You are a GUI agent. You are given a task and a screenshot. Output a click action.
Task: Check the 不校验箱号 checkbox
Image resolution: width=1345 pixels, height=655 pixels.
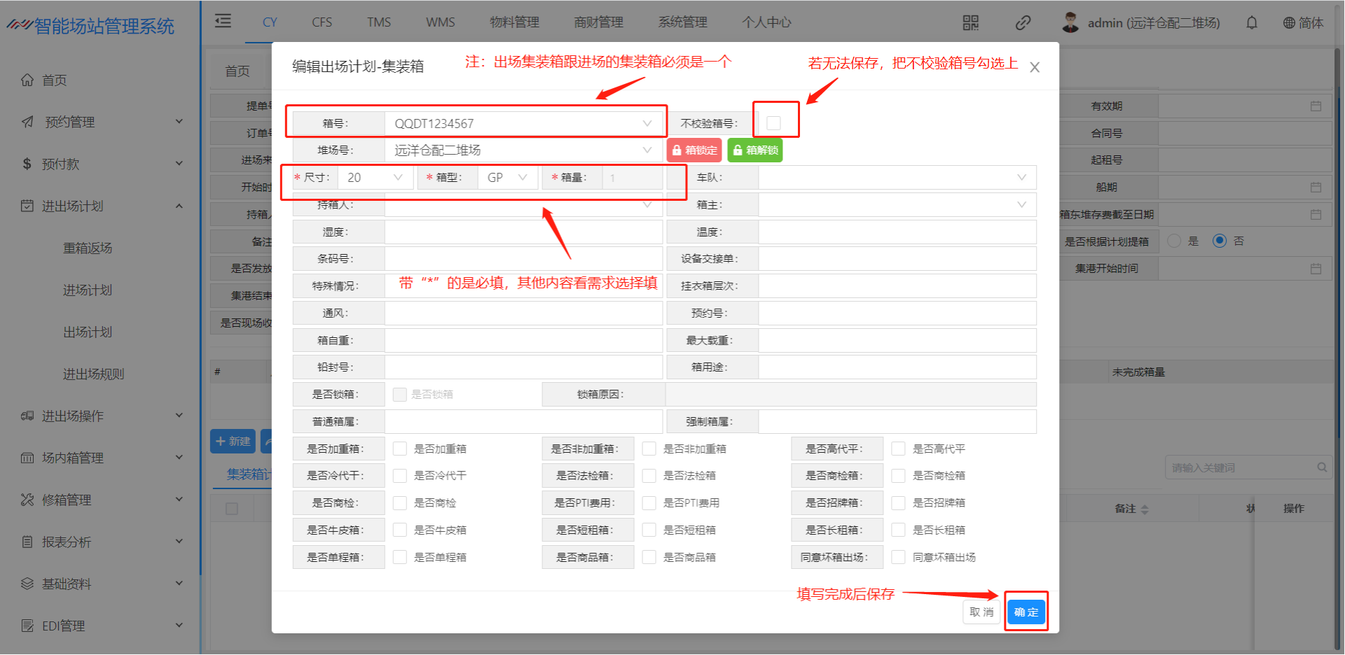click(x=773, y=123)
